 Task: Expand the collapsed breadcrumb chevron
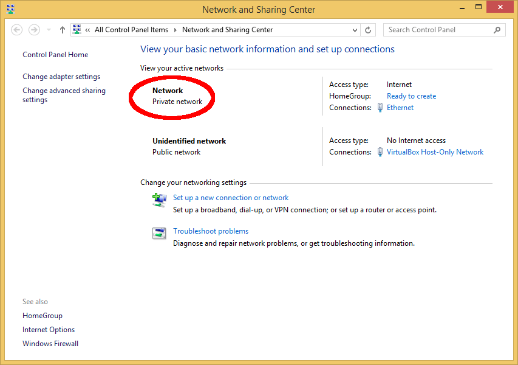point(89,29)
